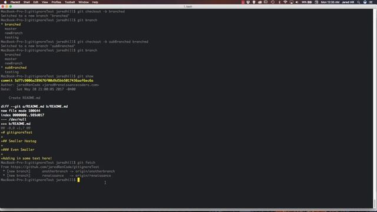This screenshot has height=212, width=377.
Task: Open the Bluetooth status menu
Action: [279, 2]
